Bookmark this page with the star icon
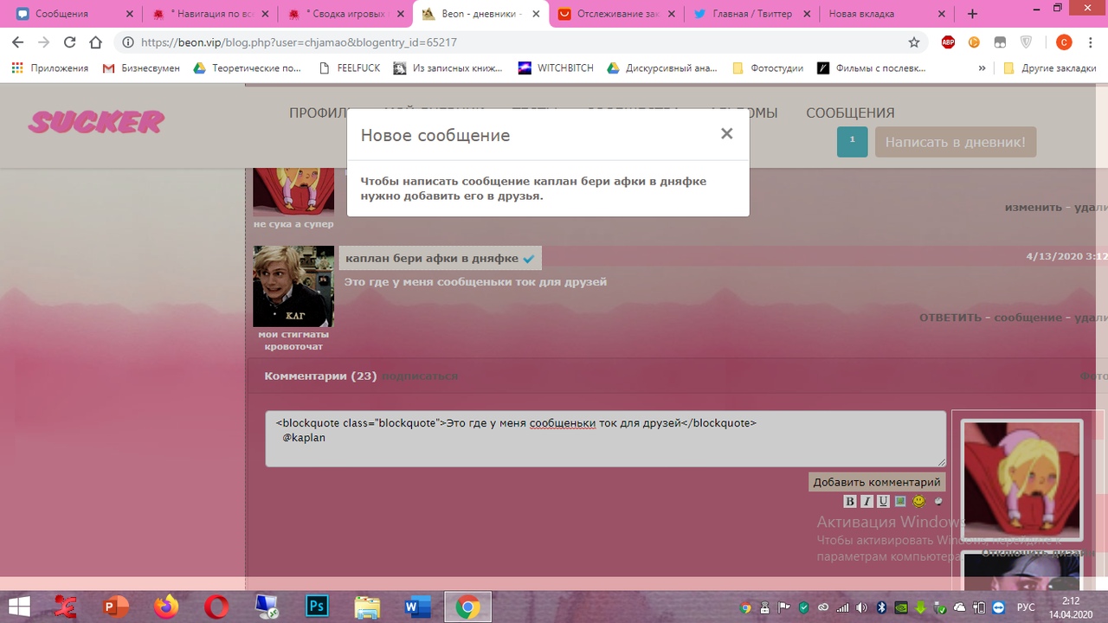The image size is (1108, 623). tap(914, 42)
